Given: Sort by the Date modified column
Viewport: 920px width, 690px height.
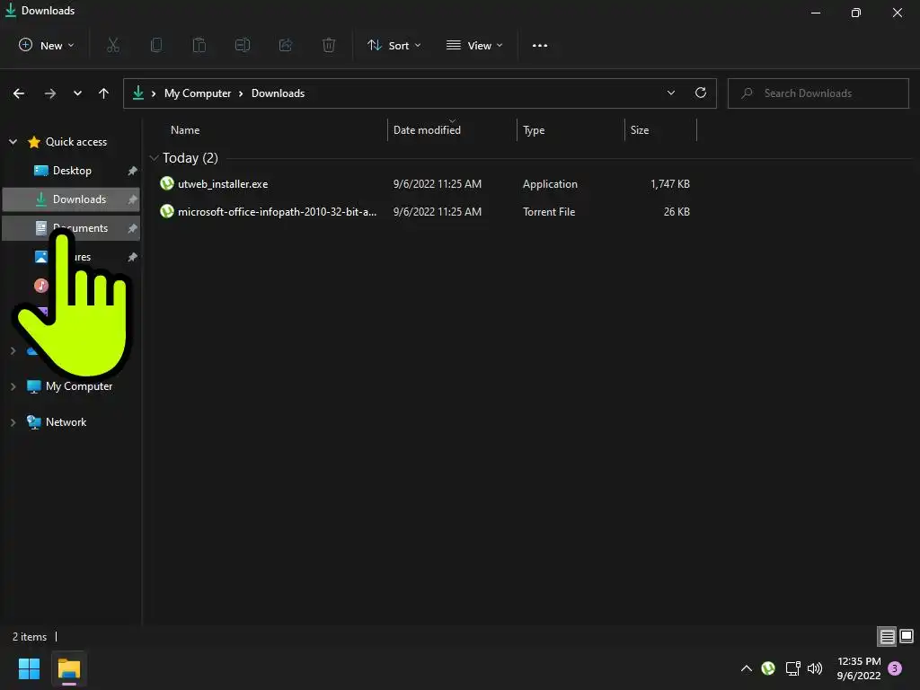Looking at the screenshot, I should tap(427, 130).
